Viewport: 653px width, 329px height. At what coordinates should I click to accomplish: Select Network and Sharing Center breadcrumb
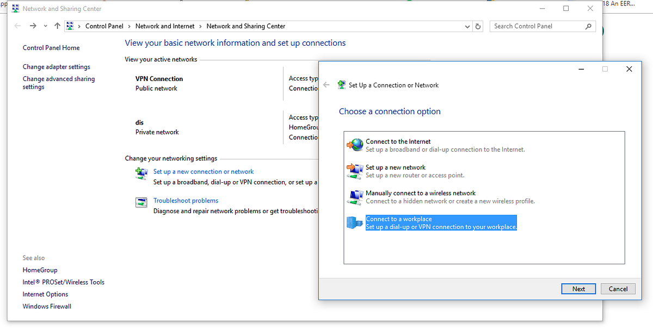click(x=246, y=26)
